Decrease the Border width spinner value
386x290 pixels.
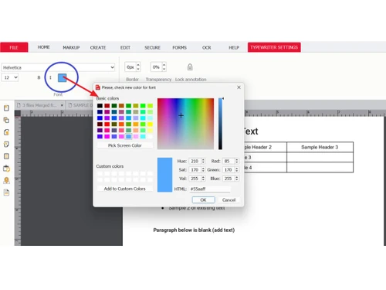[x=138, y=69]
